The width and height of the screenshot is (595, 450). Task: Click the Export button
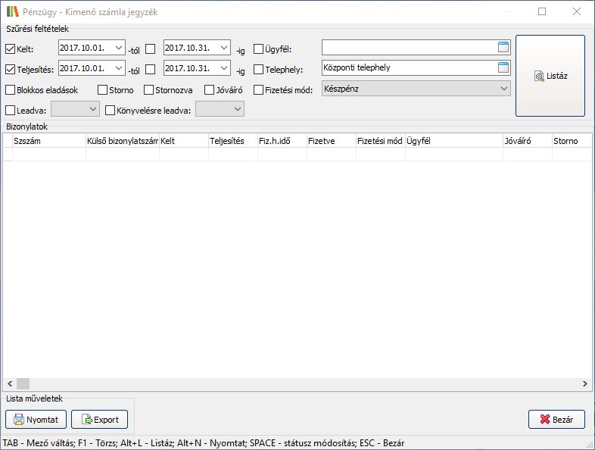point(104,419)
